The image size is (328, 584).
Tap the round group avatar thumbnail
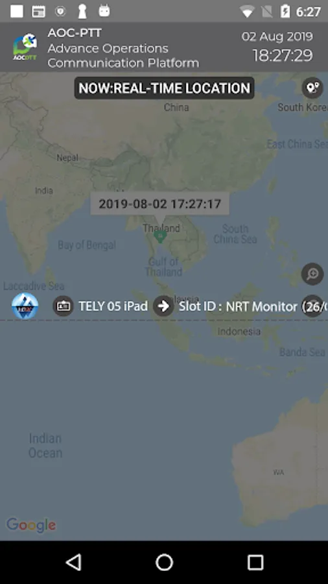(25, 306)
